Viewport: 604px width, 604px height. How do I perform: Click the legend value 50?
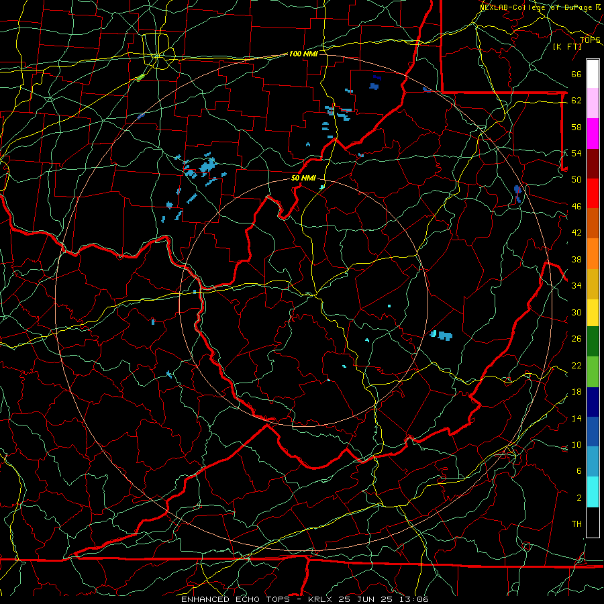[x=576, y=179]
